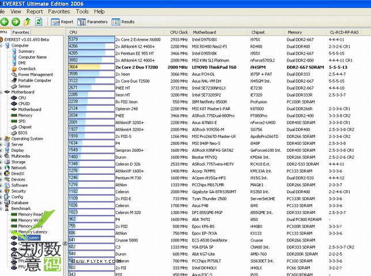Select the Server category
Viewport: 371px width, 276px height.
coord(17,144)
